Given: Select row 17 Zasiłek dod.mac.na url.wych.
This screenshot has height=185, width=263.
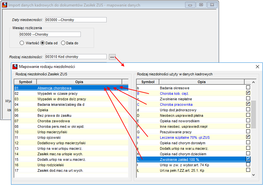Looking at the screenshot, I should coord(71,170).
